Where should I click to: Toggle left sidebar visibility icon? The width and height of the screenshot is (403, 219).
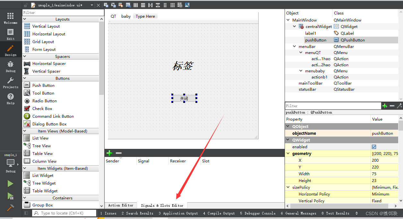26,213
